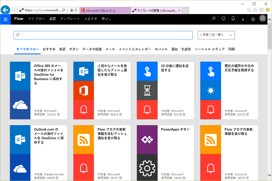Open コネクタ in the top navigation
The height and width of the screenshot is (181, 272).
point(91,19)
